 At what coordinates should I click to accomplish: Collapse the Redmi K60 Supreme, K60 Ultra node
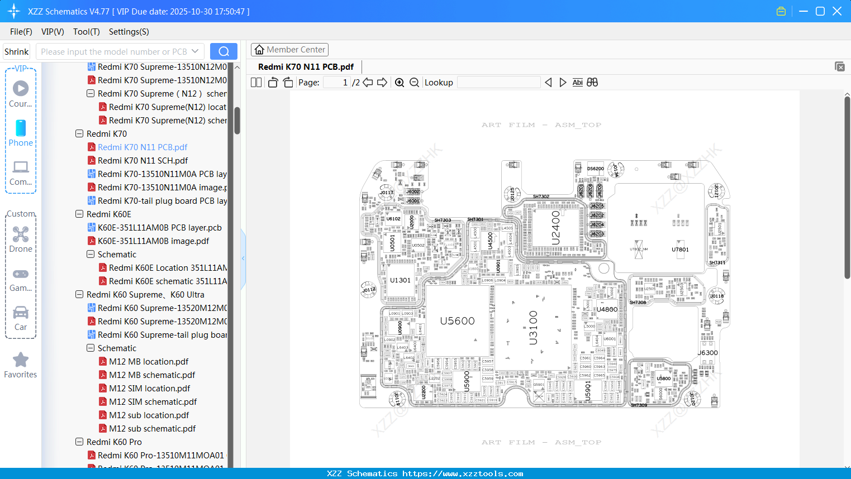[x=79, y=295]
